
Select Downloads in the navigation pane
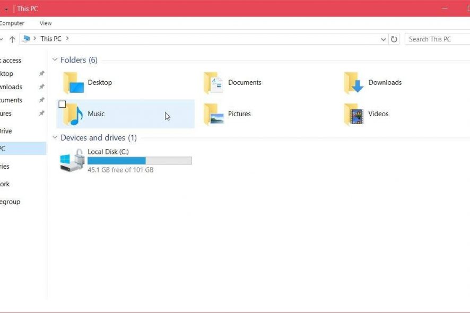click(x=11, y=87)
